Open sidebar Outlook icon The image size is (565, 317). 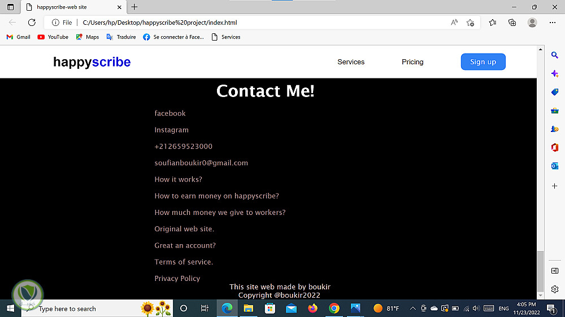[x=555, y=166]
